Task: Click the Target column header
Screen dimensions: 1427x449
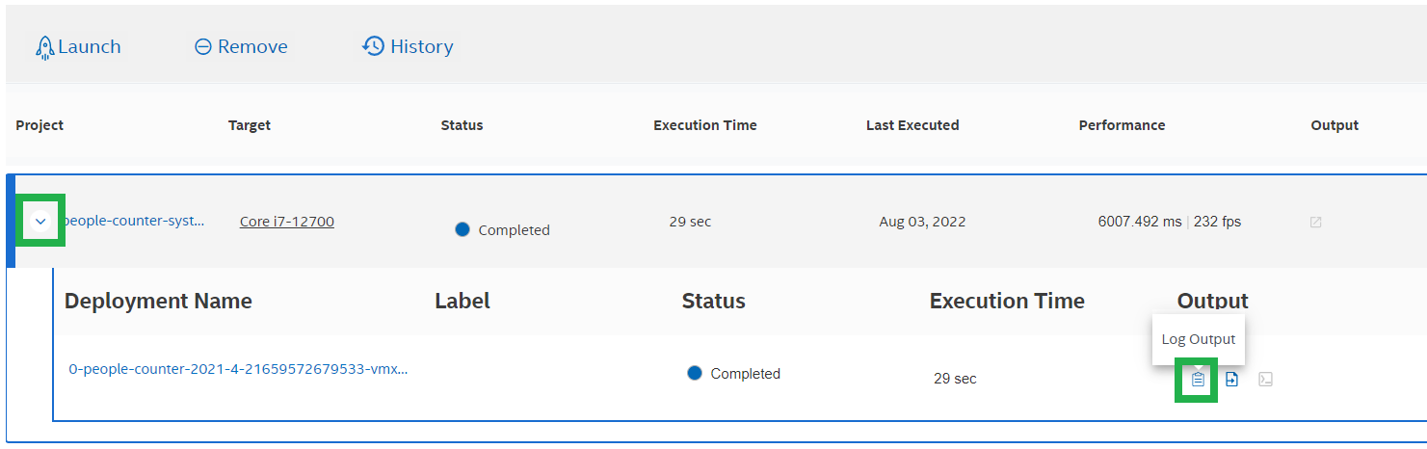Action: click(x=250, y=125)
